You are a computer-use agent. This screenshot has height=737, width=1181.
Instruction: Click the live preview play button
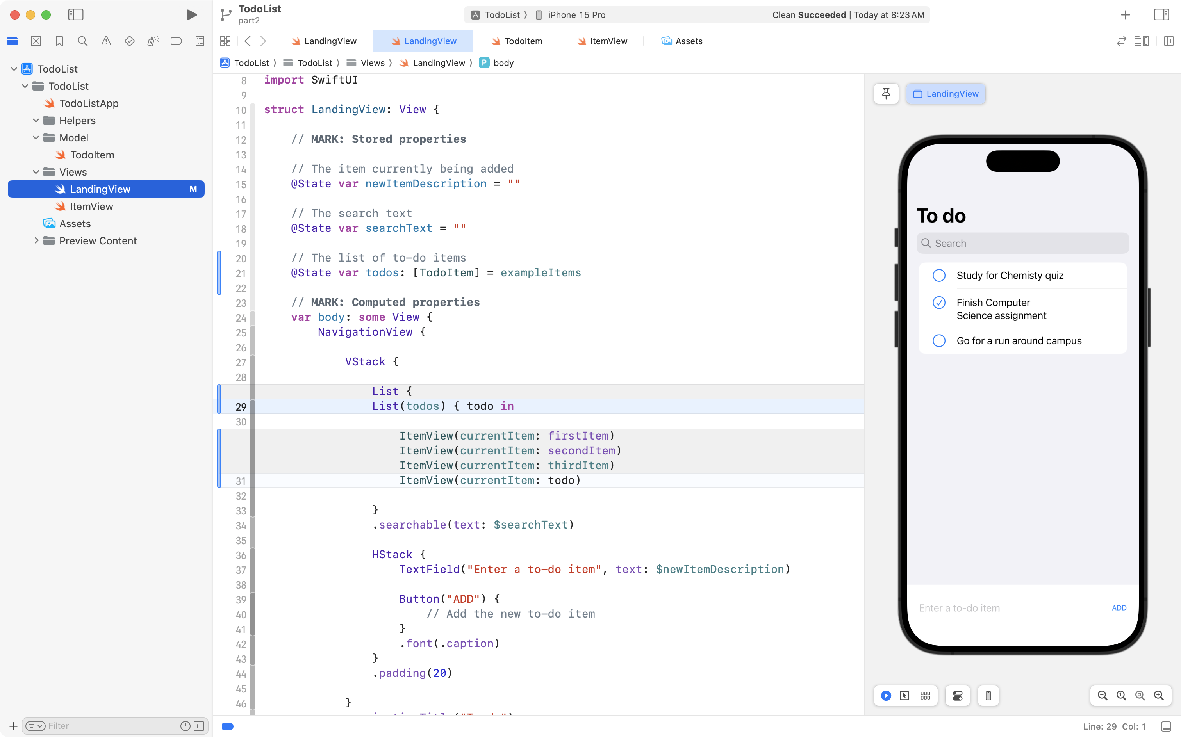(886, 696)
